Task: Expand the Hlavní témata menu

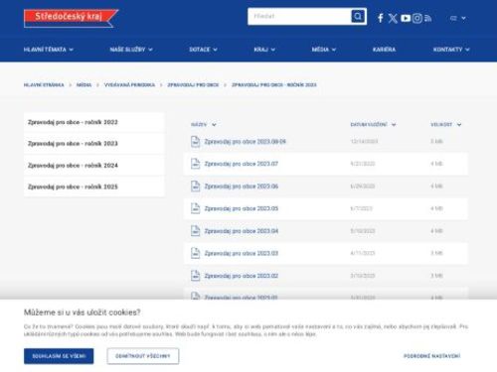Action: pos(49,50)
